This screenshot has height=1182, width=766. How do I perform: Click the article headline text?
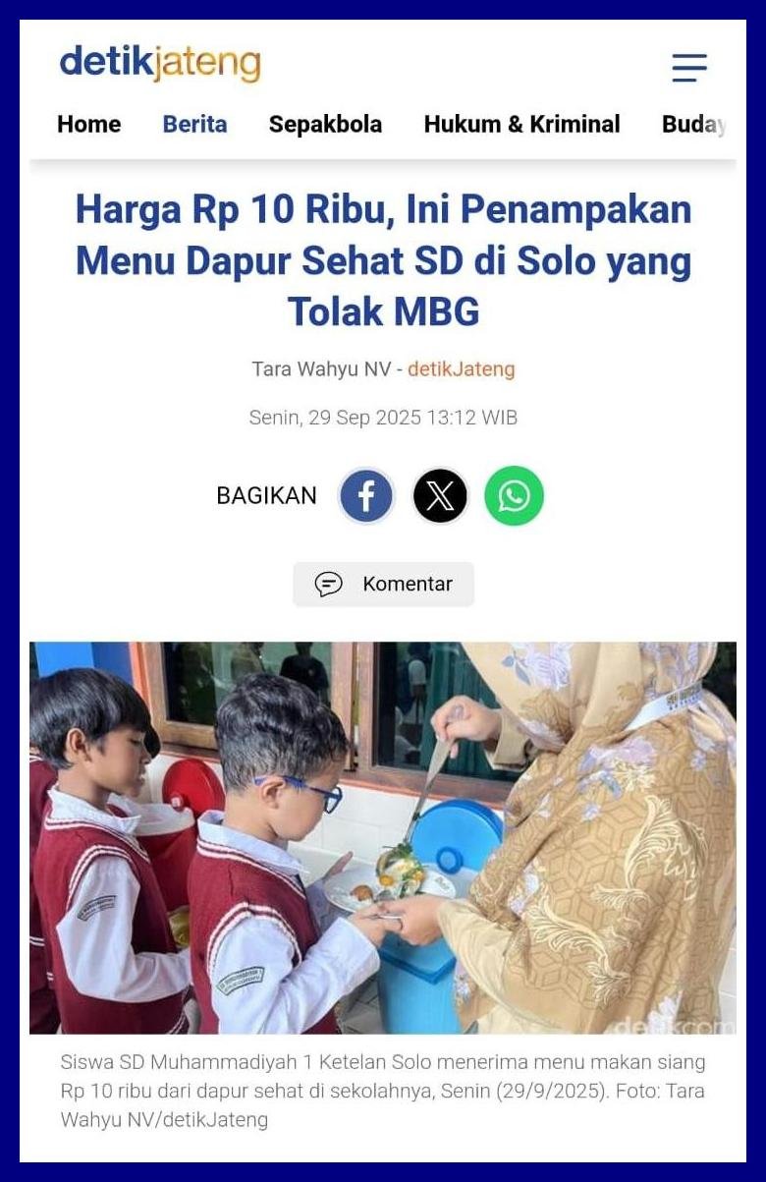383,260
